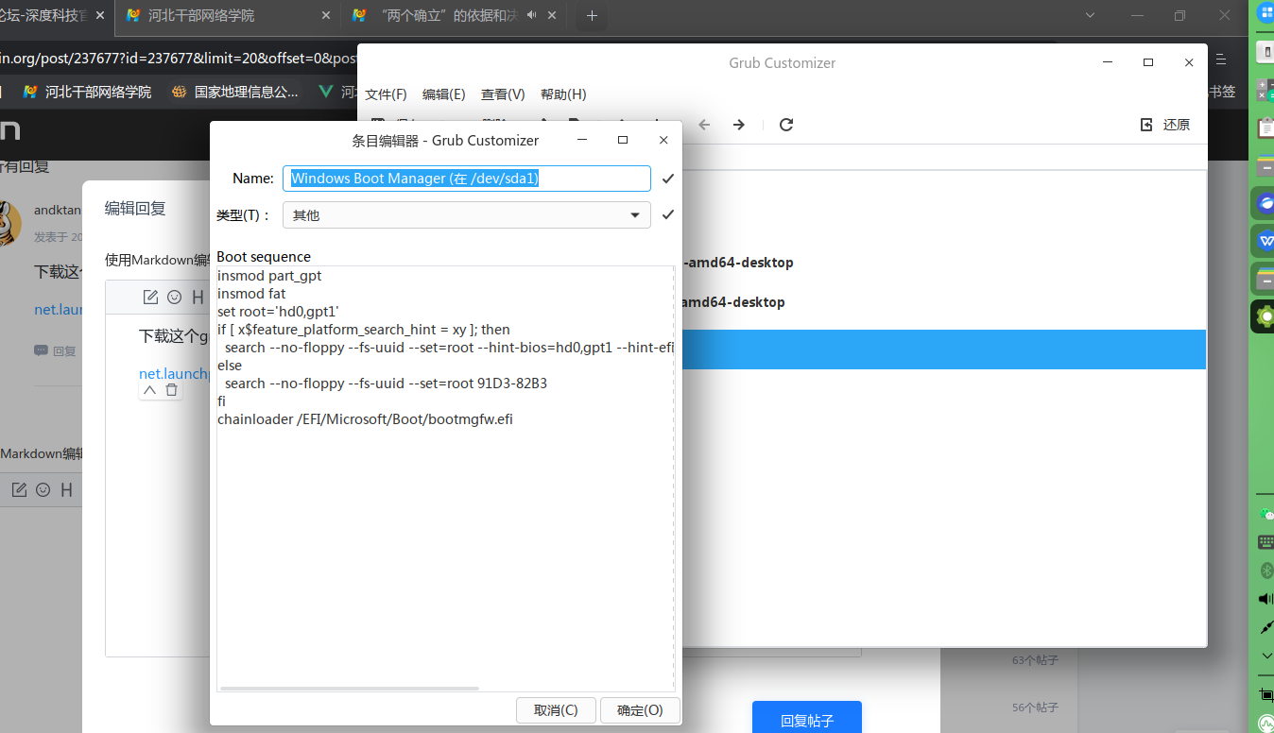The image size is (1274, 733).
Task: Open the emoji picker in the lower Markdown toolbar
Action: tap(43, 489)
